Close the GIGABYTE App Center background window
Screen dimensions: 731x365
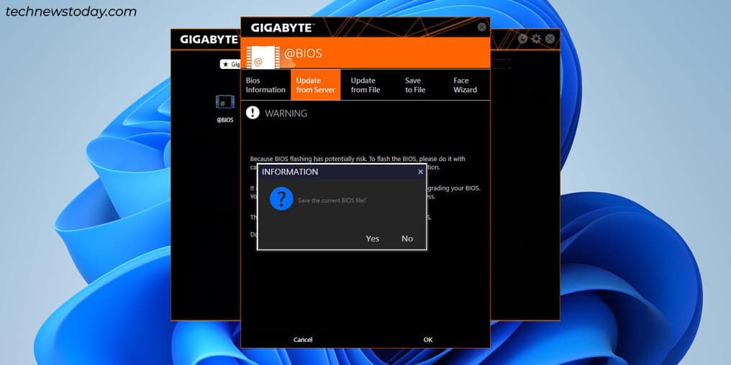pos(550,39)
